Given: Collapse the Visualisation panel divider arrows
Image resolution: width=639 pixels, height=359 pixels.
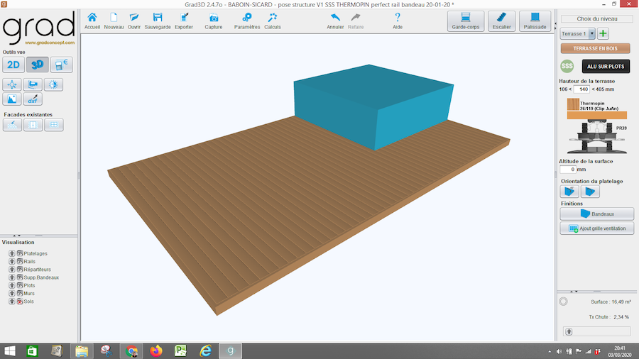Looking at the screenshot, I should pyautogui.click(x=18, y=235).
